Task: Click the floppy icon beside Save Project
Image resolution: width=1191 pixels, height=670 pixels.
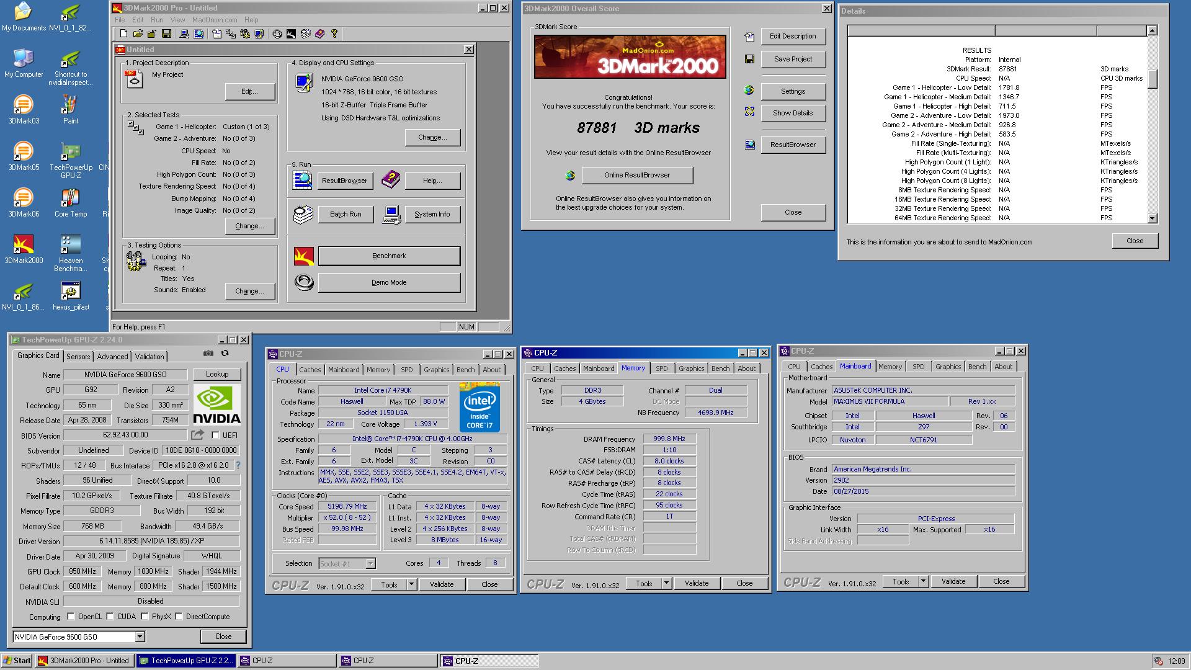Action: click(749, 59)
